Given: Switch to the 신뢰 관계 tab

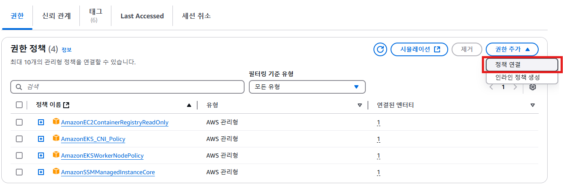Looking at the screenshot, I should [x=56, y=16].
